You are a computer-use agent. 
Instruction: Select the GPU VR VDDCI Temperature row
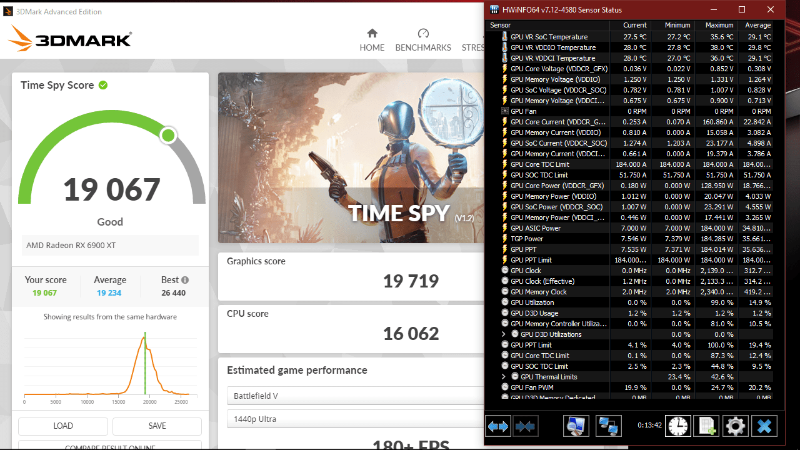tap(630, 58)
